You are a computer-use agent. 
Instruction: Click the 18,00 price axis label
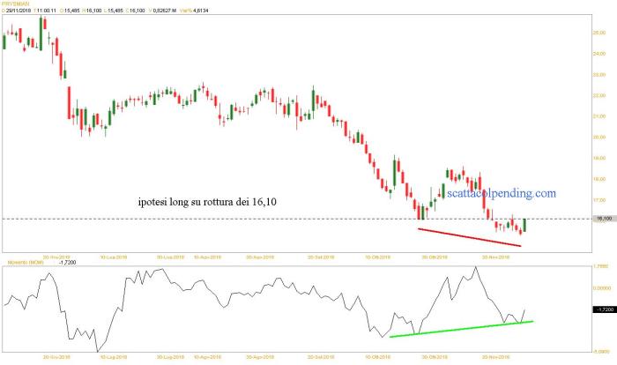coord(598,179)
